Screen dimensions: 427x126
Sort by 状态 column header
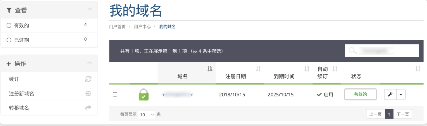point(360,73)
